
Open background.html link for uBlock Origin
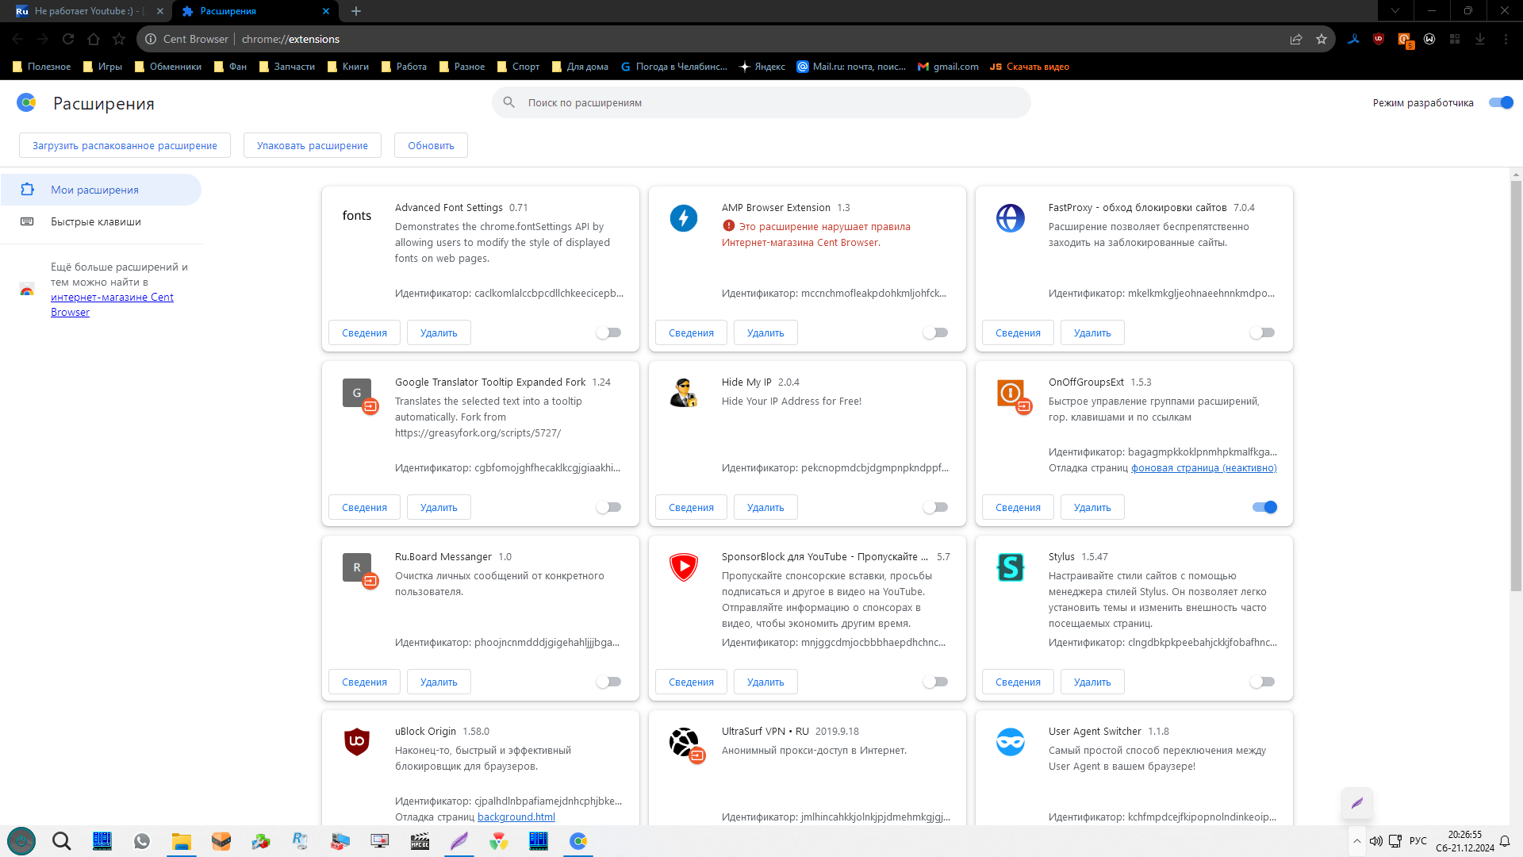[x=516, y=817]
